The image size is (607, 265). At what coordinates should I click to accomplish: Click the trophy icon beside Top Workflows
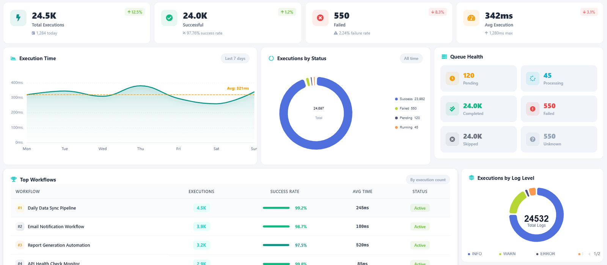coord(14,180)
